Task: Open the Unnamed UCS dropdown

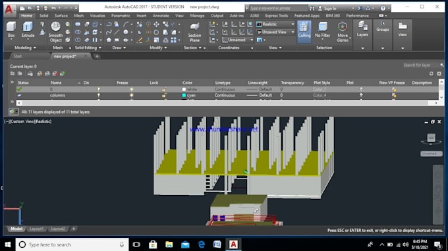Action: [x=237, y=40]
